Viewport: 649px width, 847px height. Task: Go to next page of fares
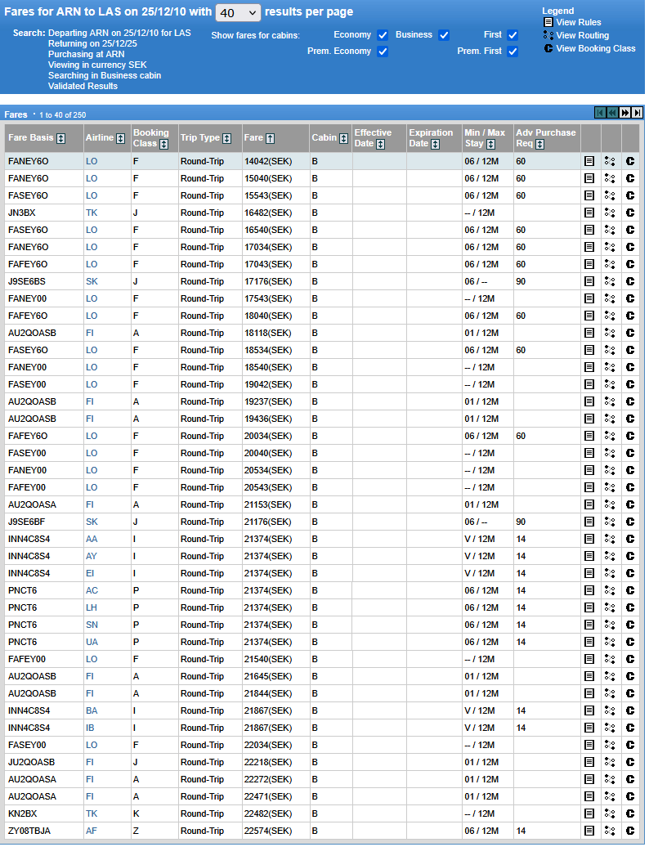[x=625, y=113]
